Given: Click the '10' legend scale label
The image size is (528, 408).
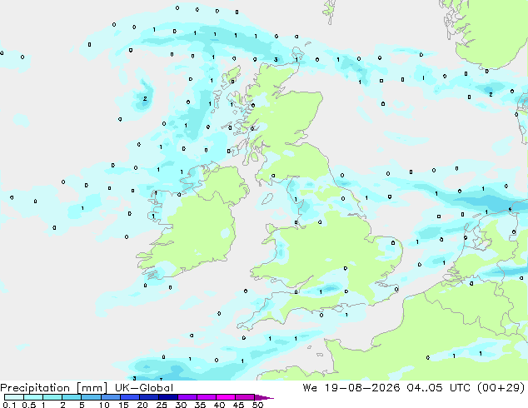Looking at the screenshot, I should pos(104,405).
